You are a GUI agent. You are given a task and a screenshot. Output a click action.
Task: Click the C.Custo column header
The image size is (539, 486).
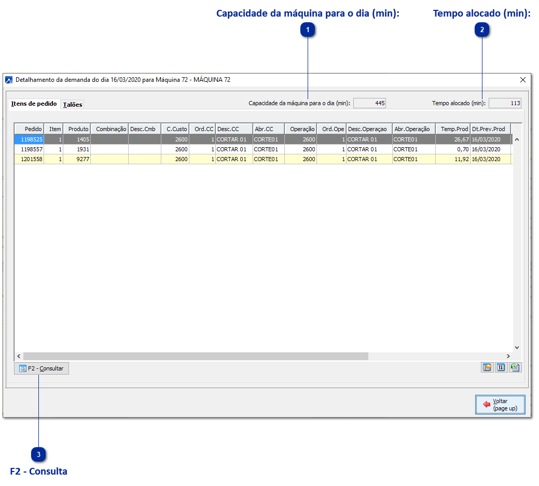click(x=175, y=129)
